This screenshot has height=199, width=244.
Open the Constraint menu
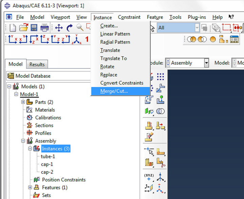click(x=129, y=17)
